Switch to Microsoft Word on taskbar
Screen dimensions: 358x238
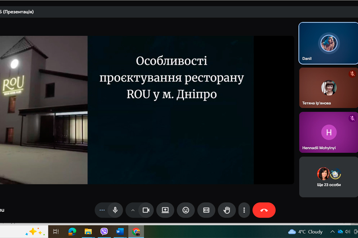click(x=120, y=232)
